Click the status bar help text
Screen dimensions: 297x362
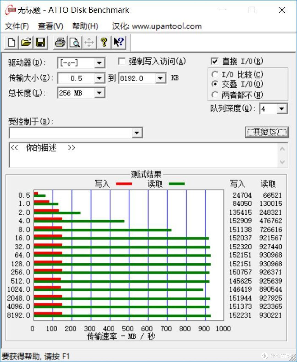coord(36,357)
